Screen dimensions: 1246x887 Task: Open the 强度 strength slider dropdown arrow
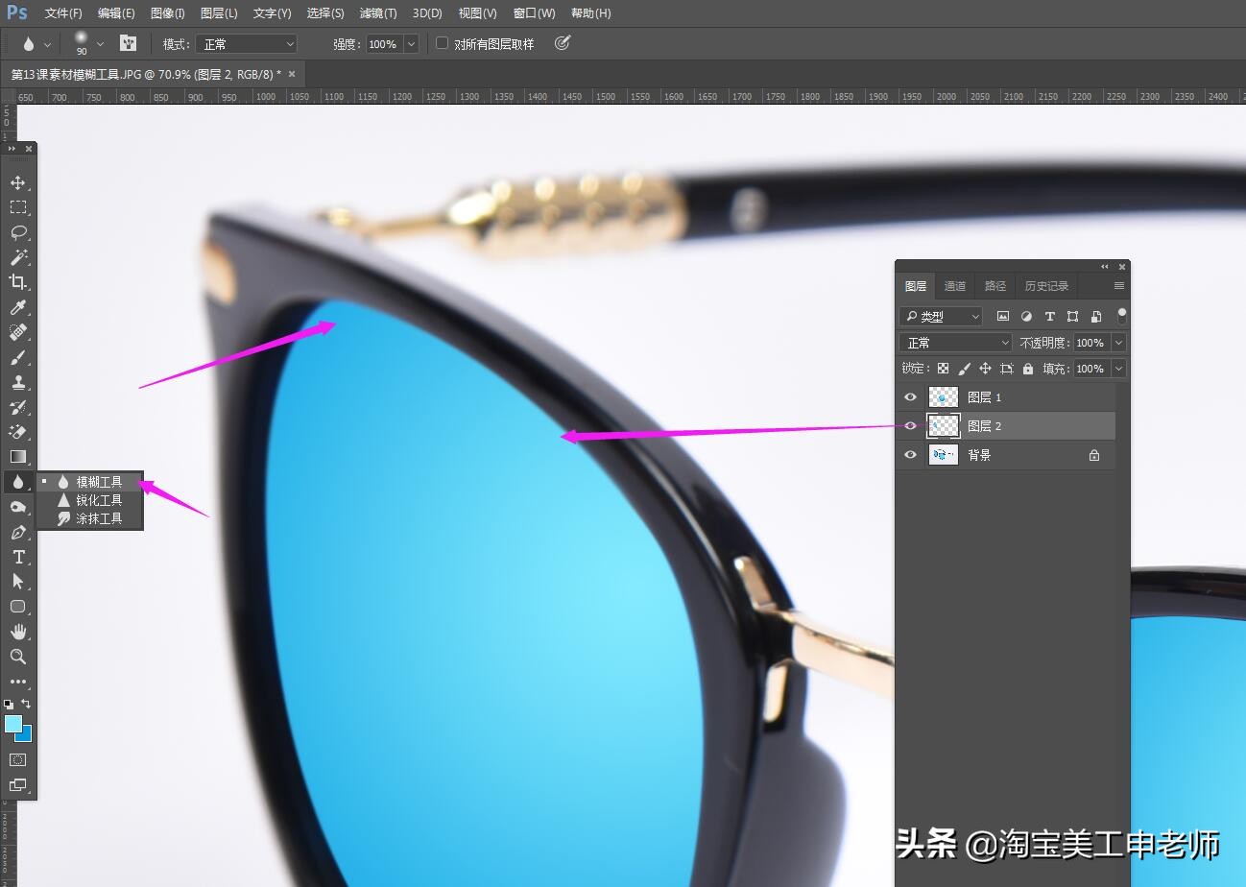click(412, 44)
